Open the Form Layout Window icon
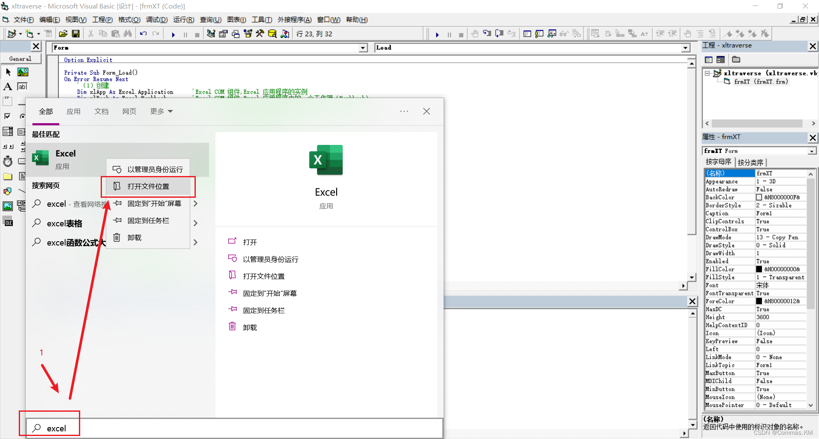The image size is (819, 439). 235,34
